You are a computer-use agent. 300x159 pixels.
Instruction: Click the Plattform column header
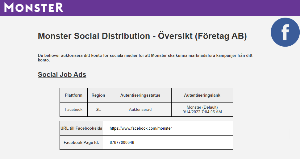[73, 95]
